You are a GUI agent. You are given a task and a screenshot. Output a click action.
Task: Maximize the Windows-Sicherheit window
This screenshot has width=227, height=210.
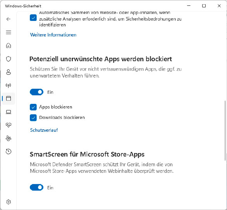[204, 6]
